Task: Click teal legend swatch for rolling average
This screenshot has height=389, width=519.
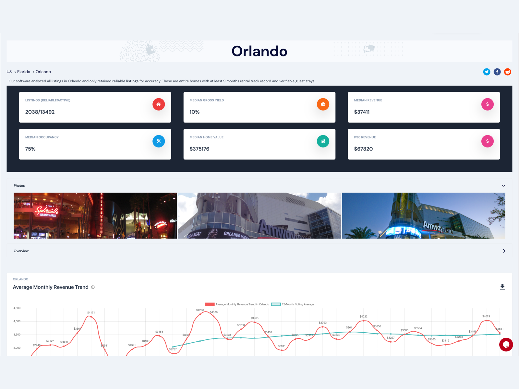Action: coord(276,304)
